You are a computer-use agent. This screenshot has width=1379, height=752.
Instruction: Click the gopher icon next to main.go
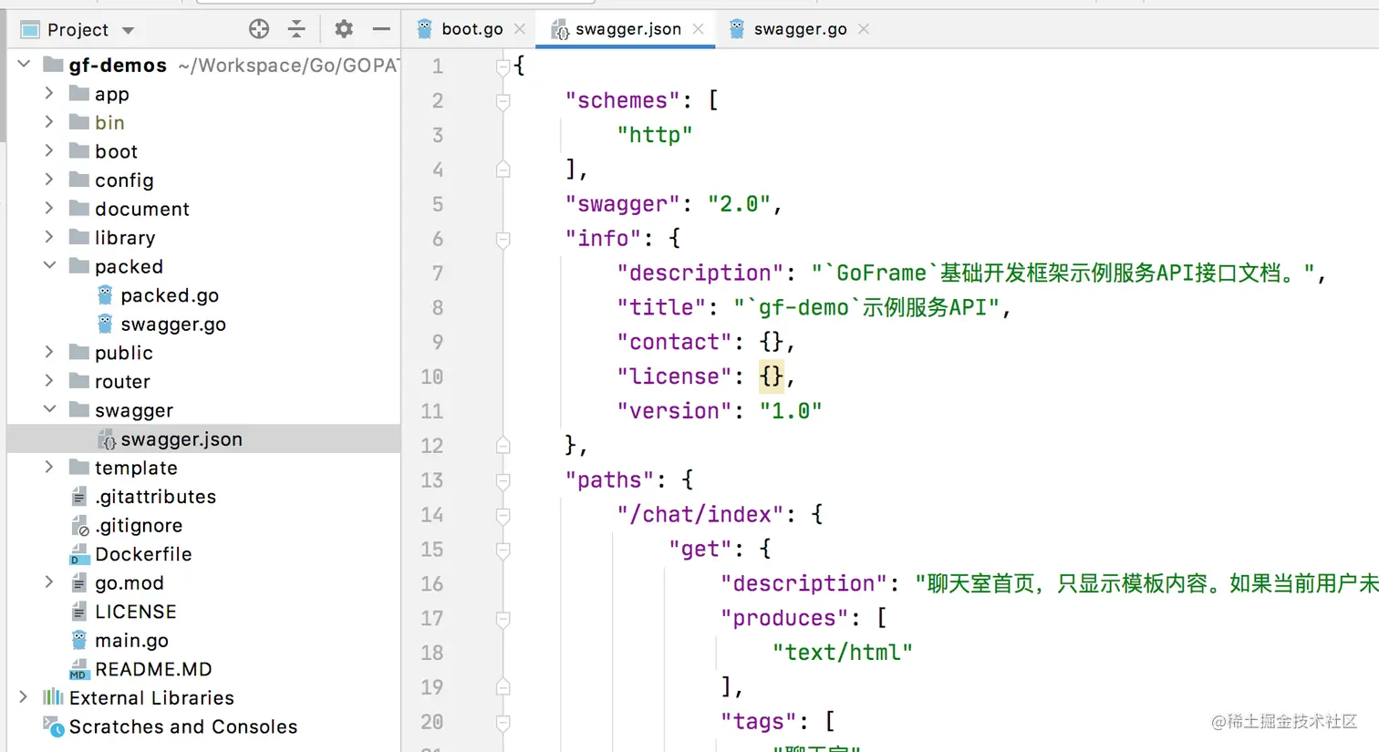tap(79, 640)
